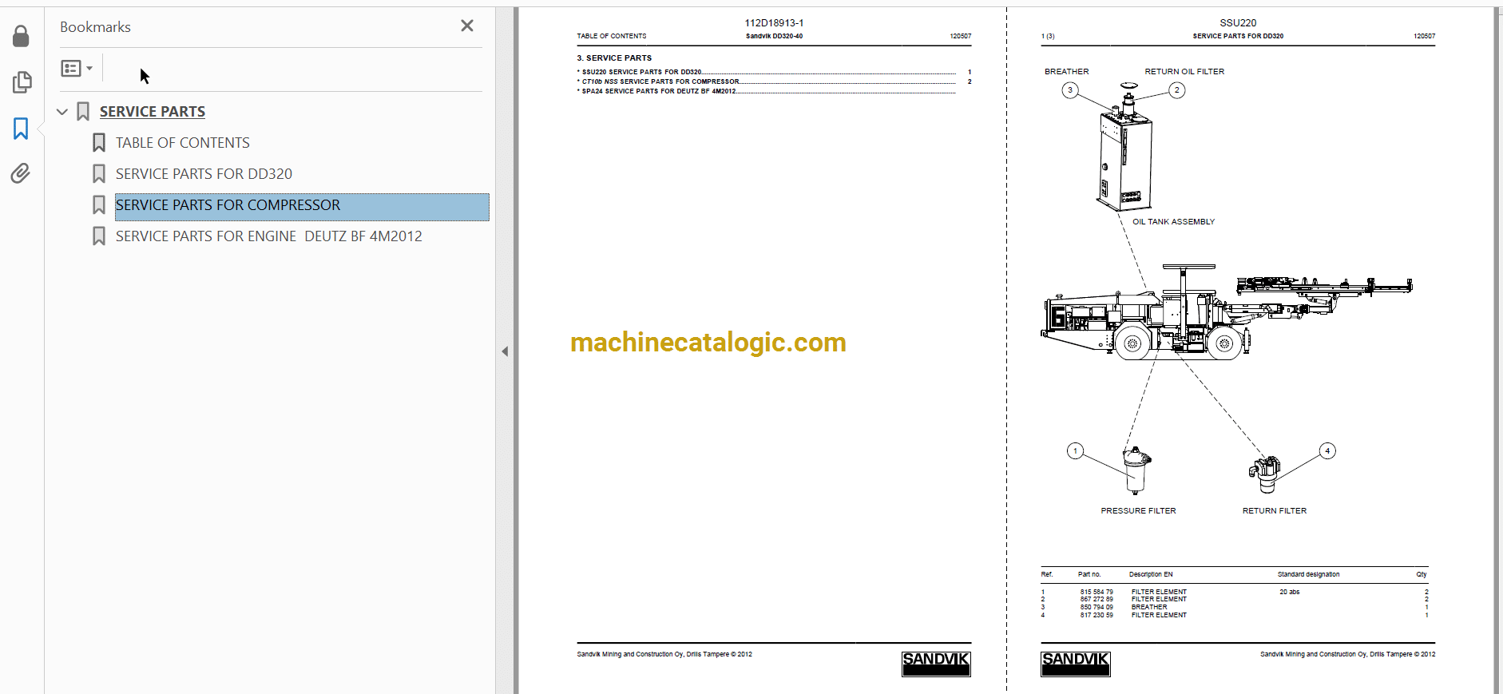Click the BREATHER label in the diagram
1503x694 pixels.
pos(1066,72)
